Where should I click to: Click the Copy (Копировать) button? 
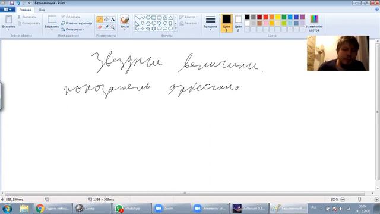click(x=29, y=23)
